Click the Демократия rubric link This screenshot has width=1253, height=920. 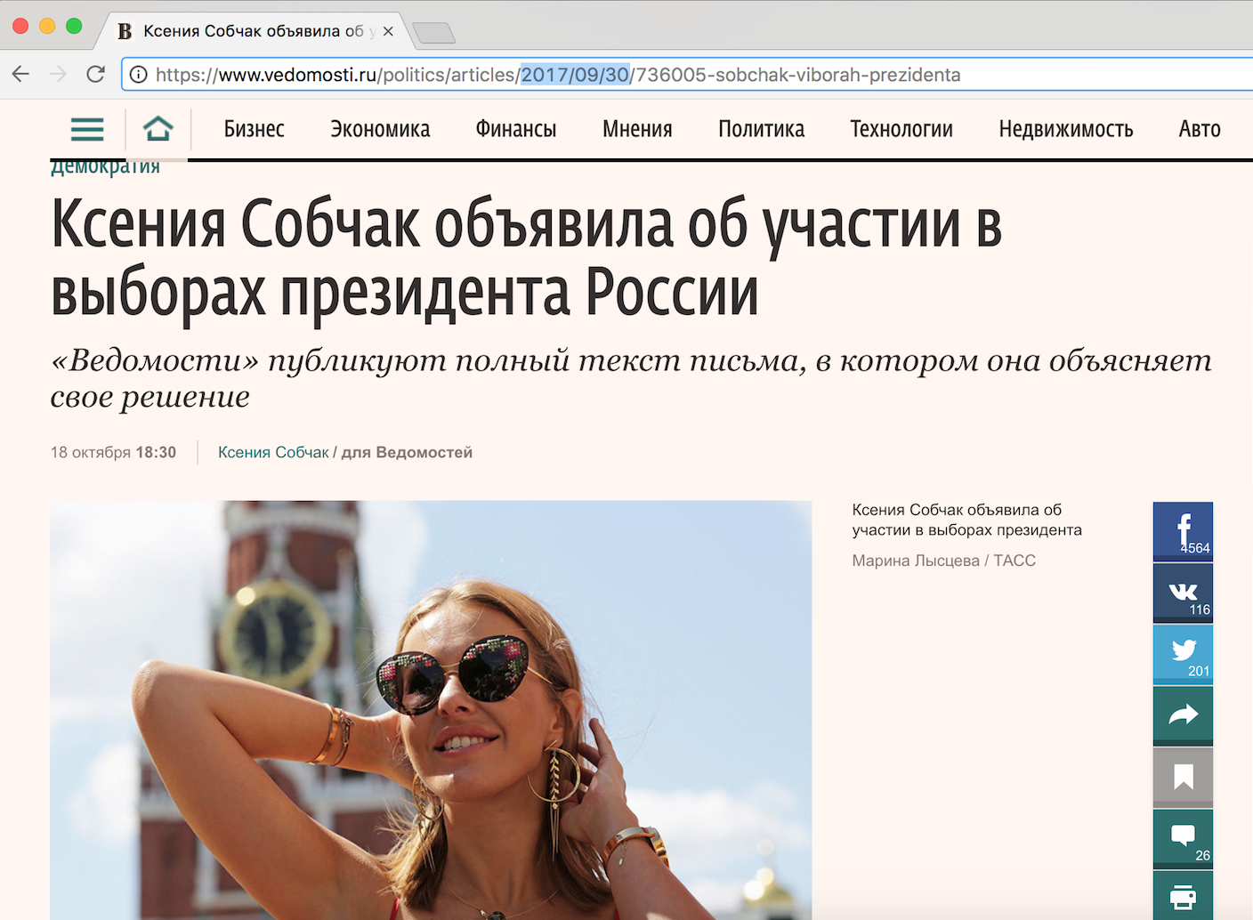click(105, 168)
